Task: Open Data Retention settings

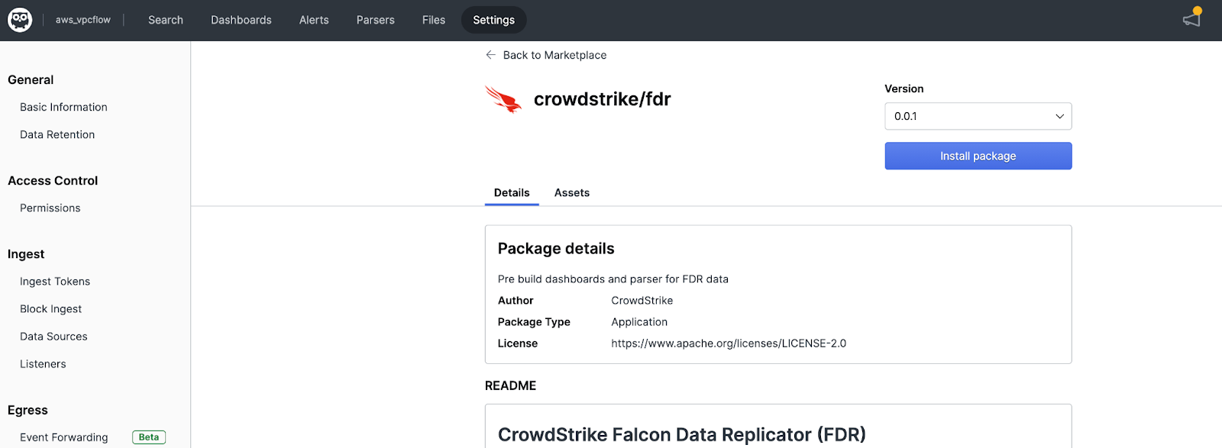Action: pos(57,135)
